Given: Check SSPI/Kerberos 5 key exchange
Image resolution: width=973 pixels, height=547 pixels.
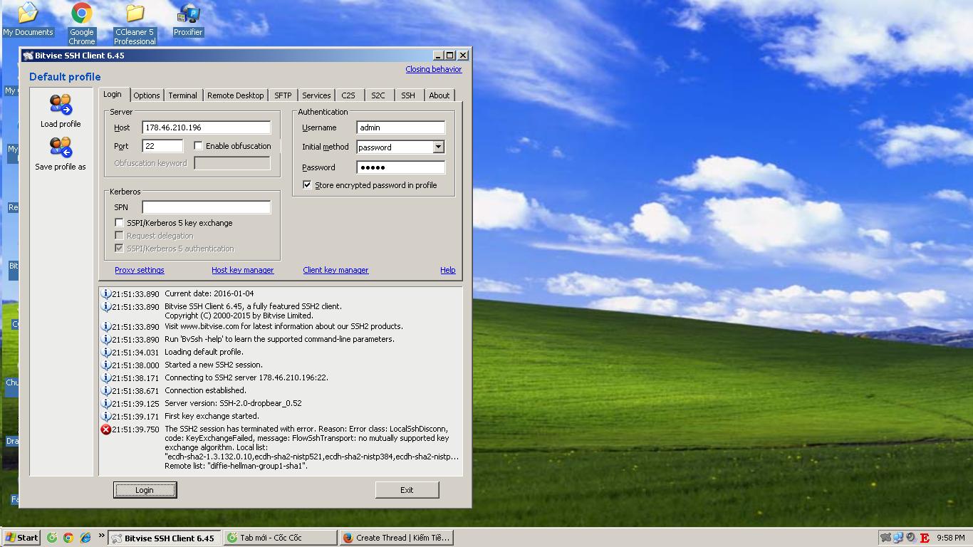Looking at the screenshot, I should coord(119,223).
